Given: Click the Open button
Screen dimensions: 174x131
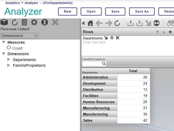Looking at the screenshot, I should coord(91,12).
